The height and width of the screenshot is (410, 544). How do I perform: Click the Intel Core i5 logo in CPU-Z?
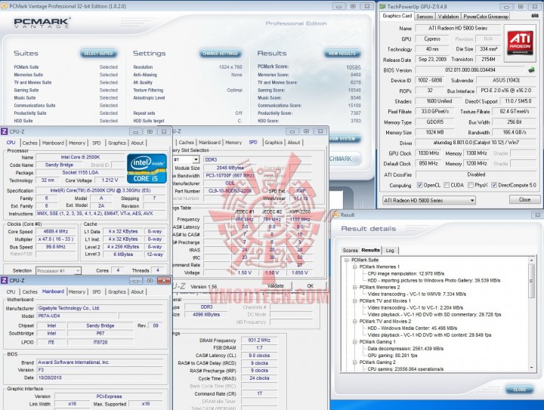tap(147, 168)
